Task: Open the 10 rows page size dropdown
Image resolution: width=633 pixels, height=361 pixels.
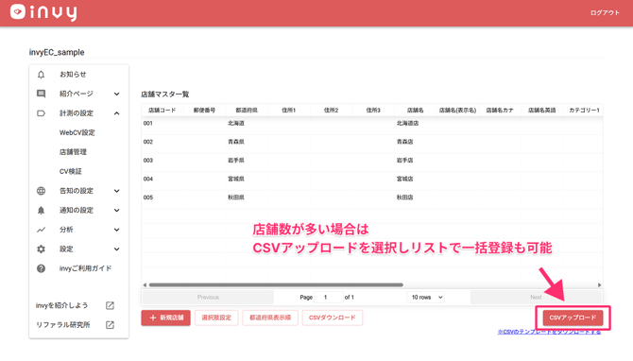Action: [x=426, y=297]
